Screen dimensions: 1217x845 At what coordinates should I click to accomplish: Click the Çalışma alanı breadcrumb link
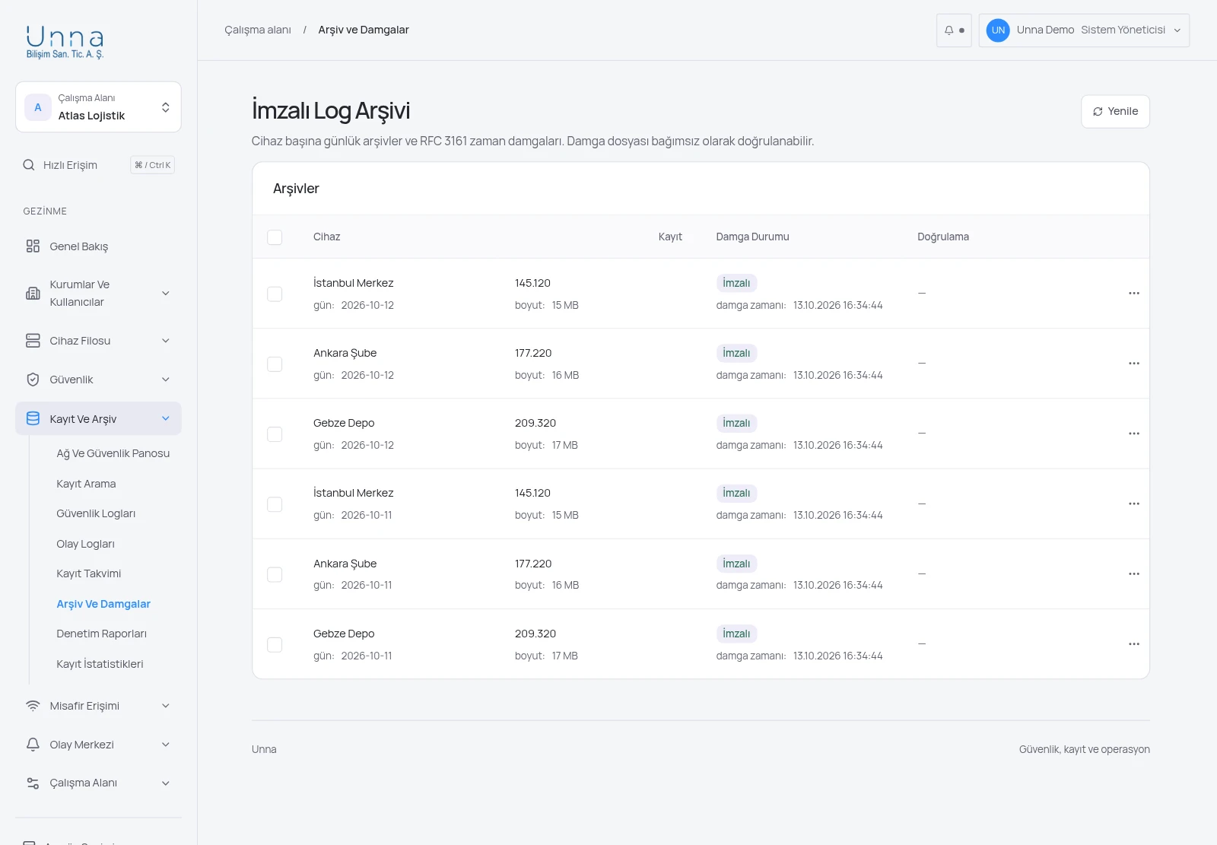258,30
